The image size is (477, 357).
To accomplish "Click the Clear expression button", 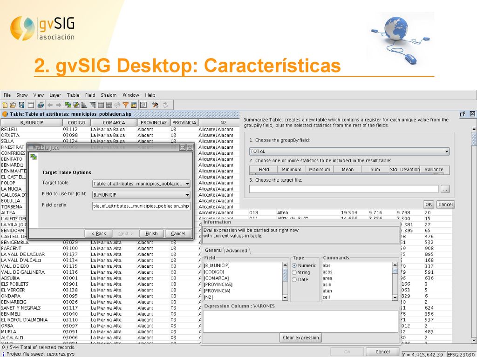I will 300,337.
